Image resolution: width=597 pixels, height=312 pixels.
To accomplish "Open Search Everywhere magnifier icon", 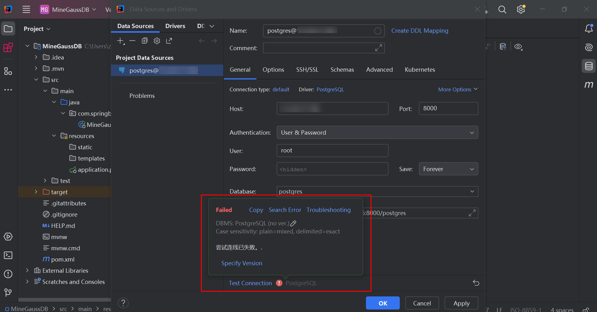I will 502,9.
